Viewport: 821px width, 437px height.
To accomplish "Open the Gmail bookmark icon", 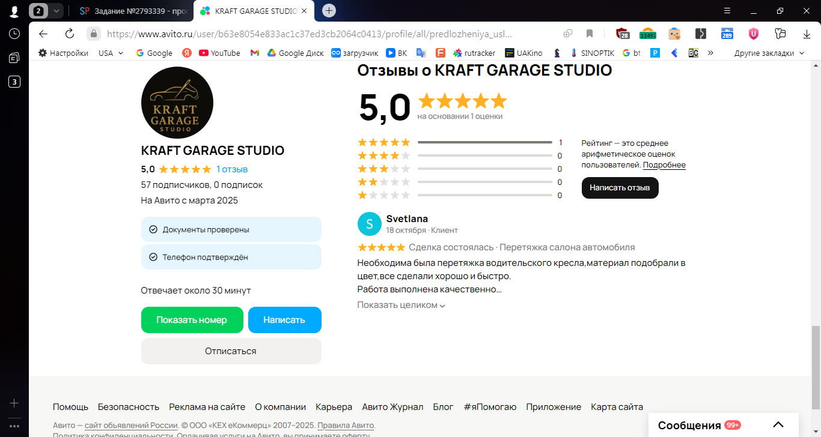I will click(255, 53).
